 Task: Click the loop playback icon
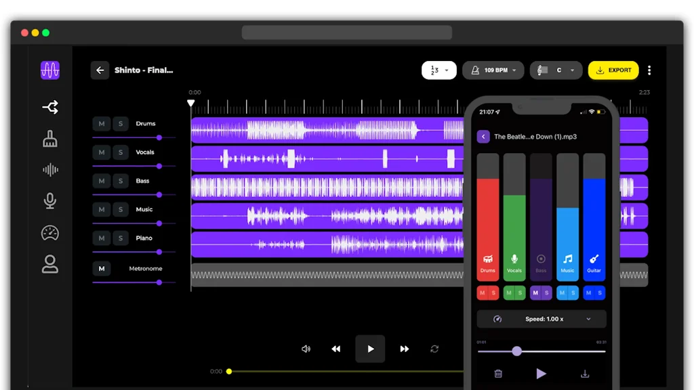click(x=434, y=349)
